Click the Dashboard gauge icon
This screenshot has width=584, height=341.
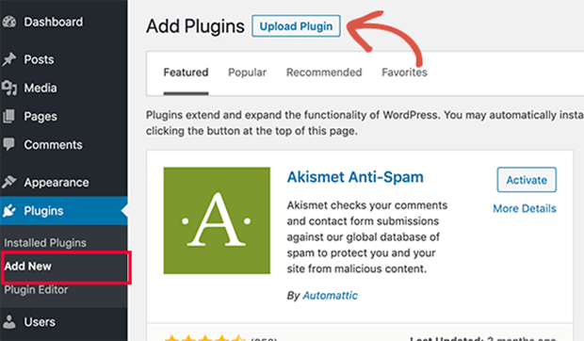click(8, 22)
